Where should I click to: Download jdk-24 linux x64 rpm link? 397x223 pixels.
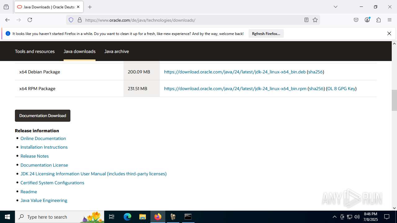click(x=235, y=89)
